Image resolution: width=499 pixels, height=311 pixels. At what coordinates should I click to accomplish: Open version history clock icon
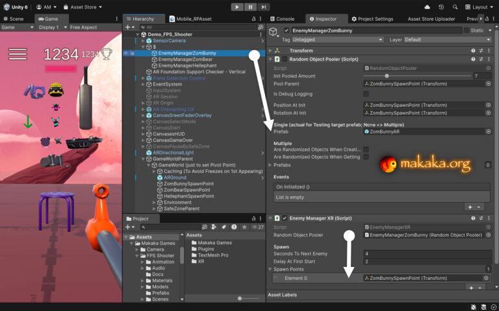pyautogui.click(x=441, y=7)
